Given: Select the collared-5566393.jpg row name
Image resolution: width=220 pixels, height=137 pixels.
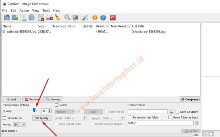Looking at the screenshot, I should point(21,32).
